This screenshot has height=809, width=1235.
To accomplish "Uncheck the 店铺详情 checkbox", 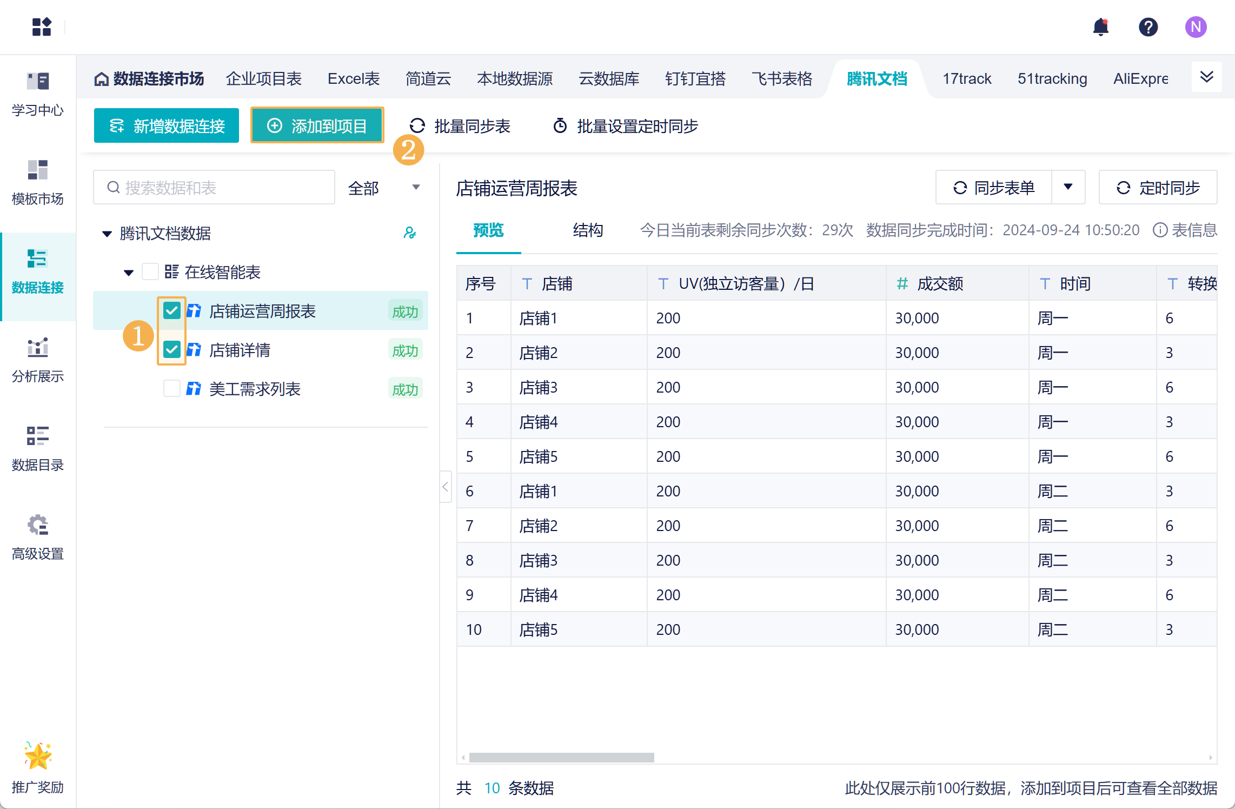I will 172,350.
